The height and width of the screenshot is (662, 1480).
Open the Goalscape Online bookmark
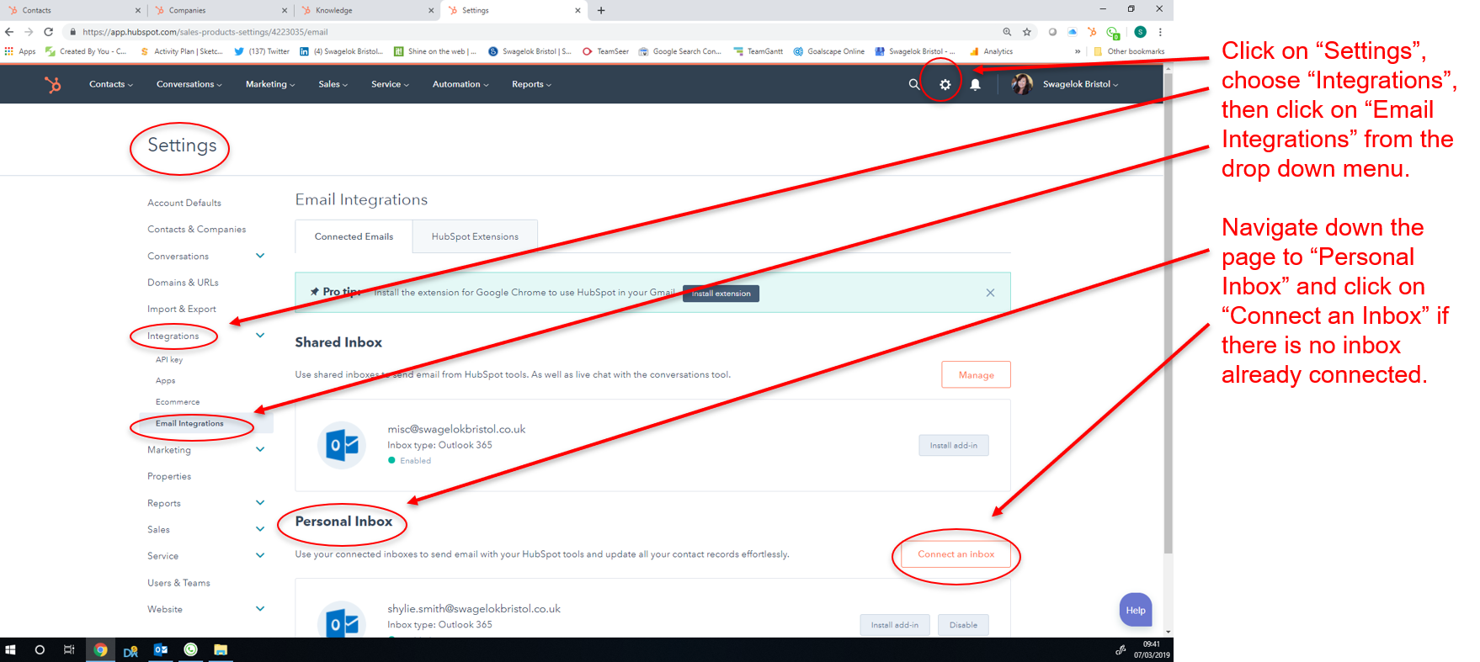coord(828,51)
